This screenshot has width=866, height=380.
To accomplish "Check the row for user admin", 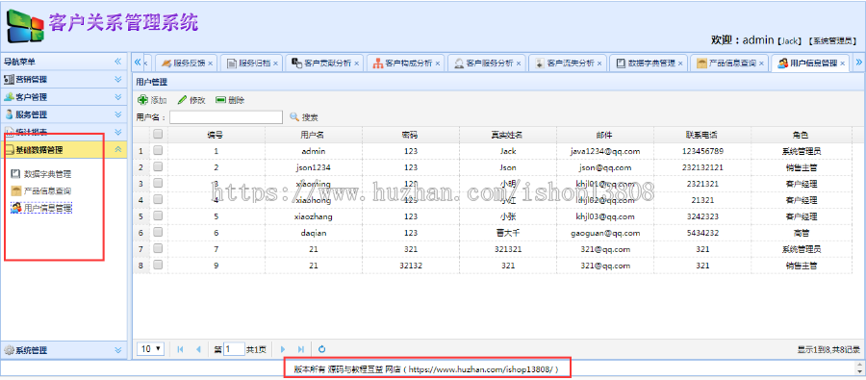I will click(x=158, y=150).
